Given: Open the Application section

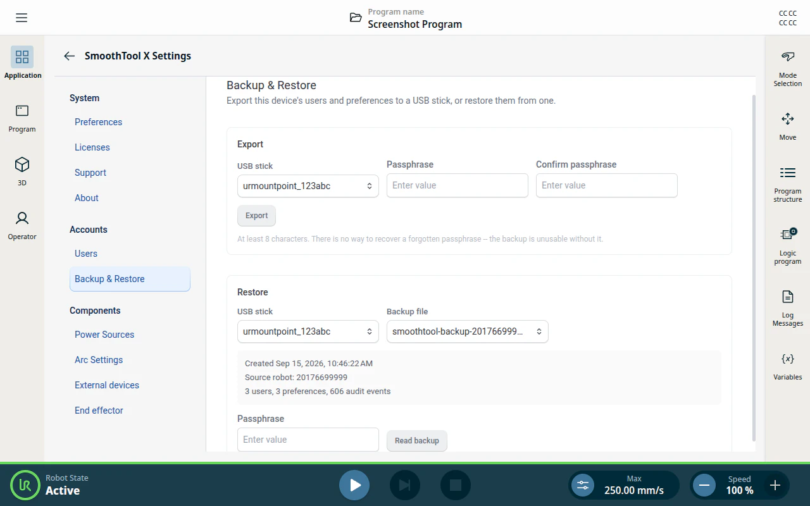Looking at the screenshot, I should [22, 63].
